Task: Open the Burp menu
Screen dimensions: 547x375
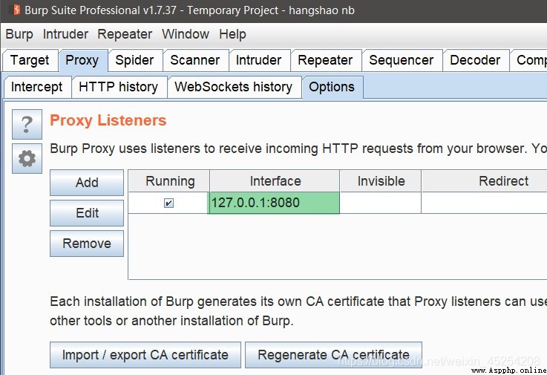Action: coord(19,34)
